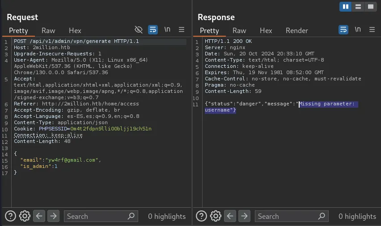Select side-by-side split layout icon
381x226 pixels.
pyautogui.click(x=345, y=6)
